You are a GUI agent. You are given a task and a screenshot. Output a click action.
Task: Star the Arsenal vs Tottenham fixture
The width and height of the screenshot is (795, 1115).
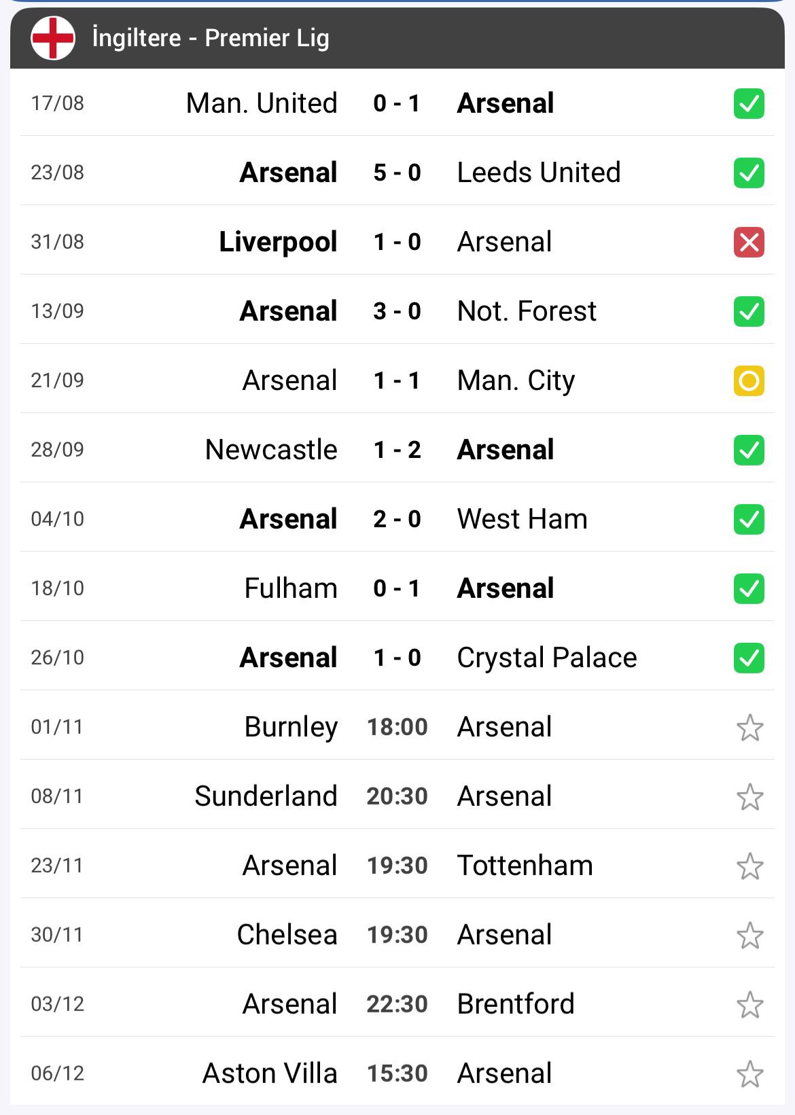coord(749,866)
